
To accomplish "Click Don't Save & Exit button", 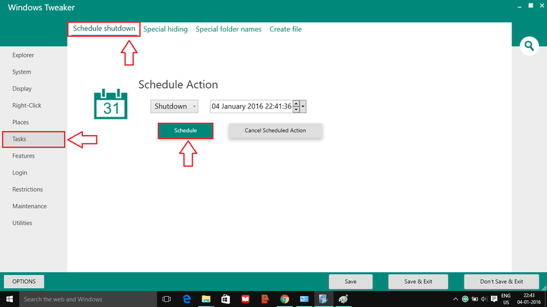I will (x=501, y=282).
